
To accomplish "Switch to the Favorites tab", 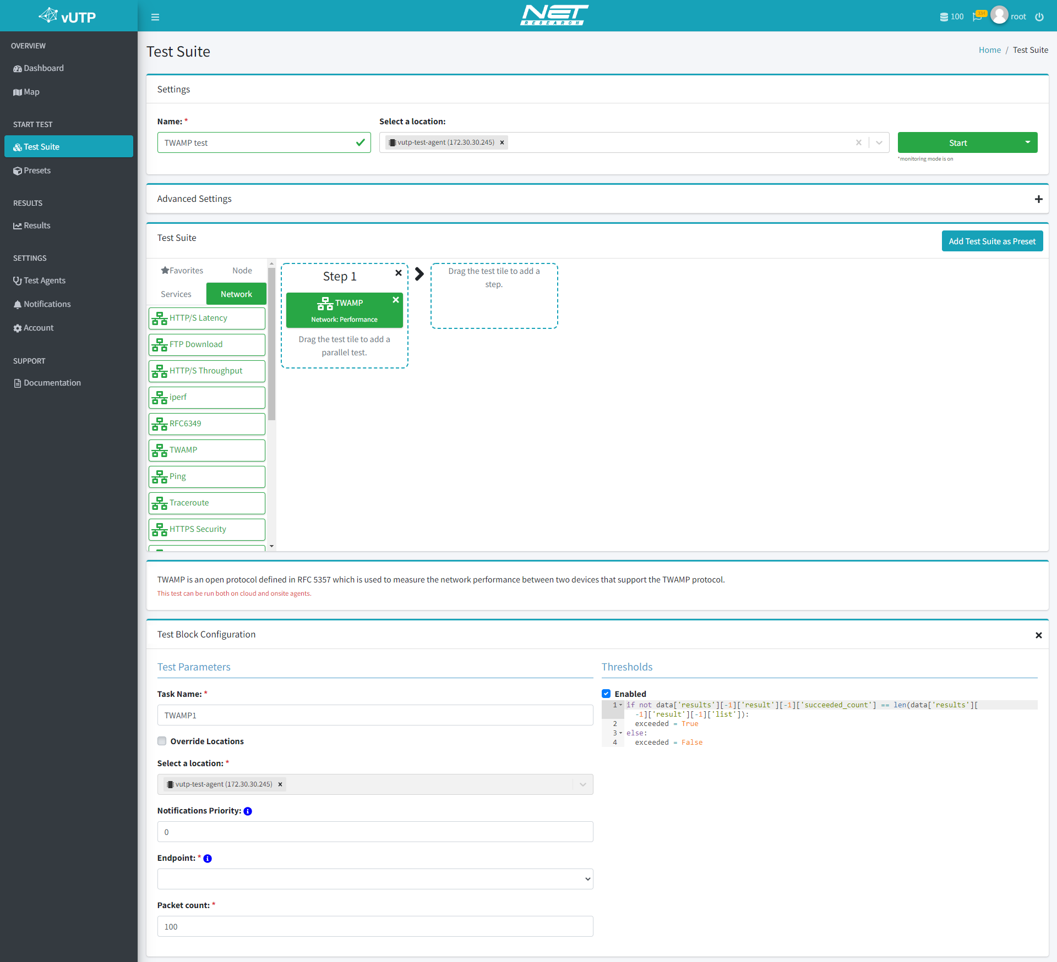I will point(182,271).
